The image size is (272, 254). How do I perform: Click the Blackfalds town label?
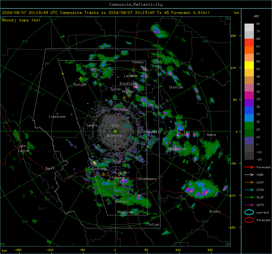click(128, 84)
